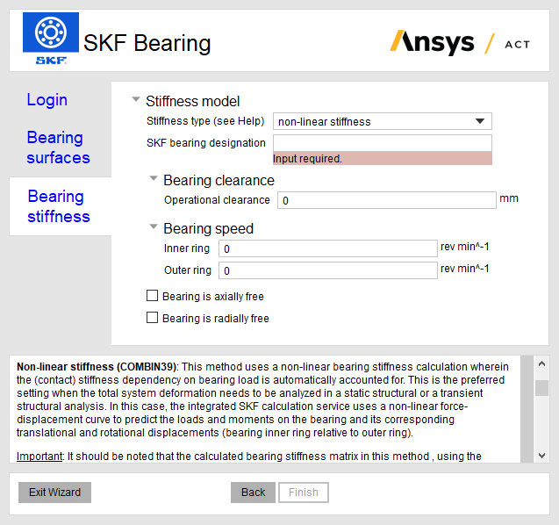Open the Stiffness type dropdown
The image size is (559, 525).
click(x=383, y=121)
